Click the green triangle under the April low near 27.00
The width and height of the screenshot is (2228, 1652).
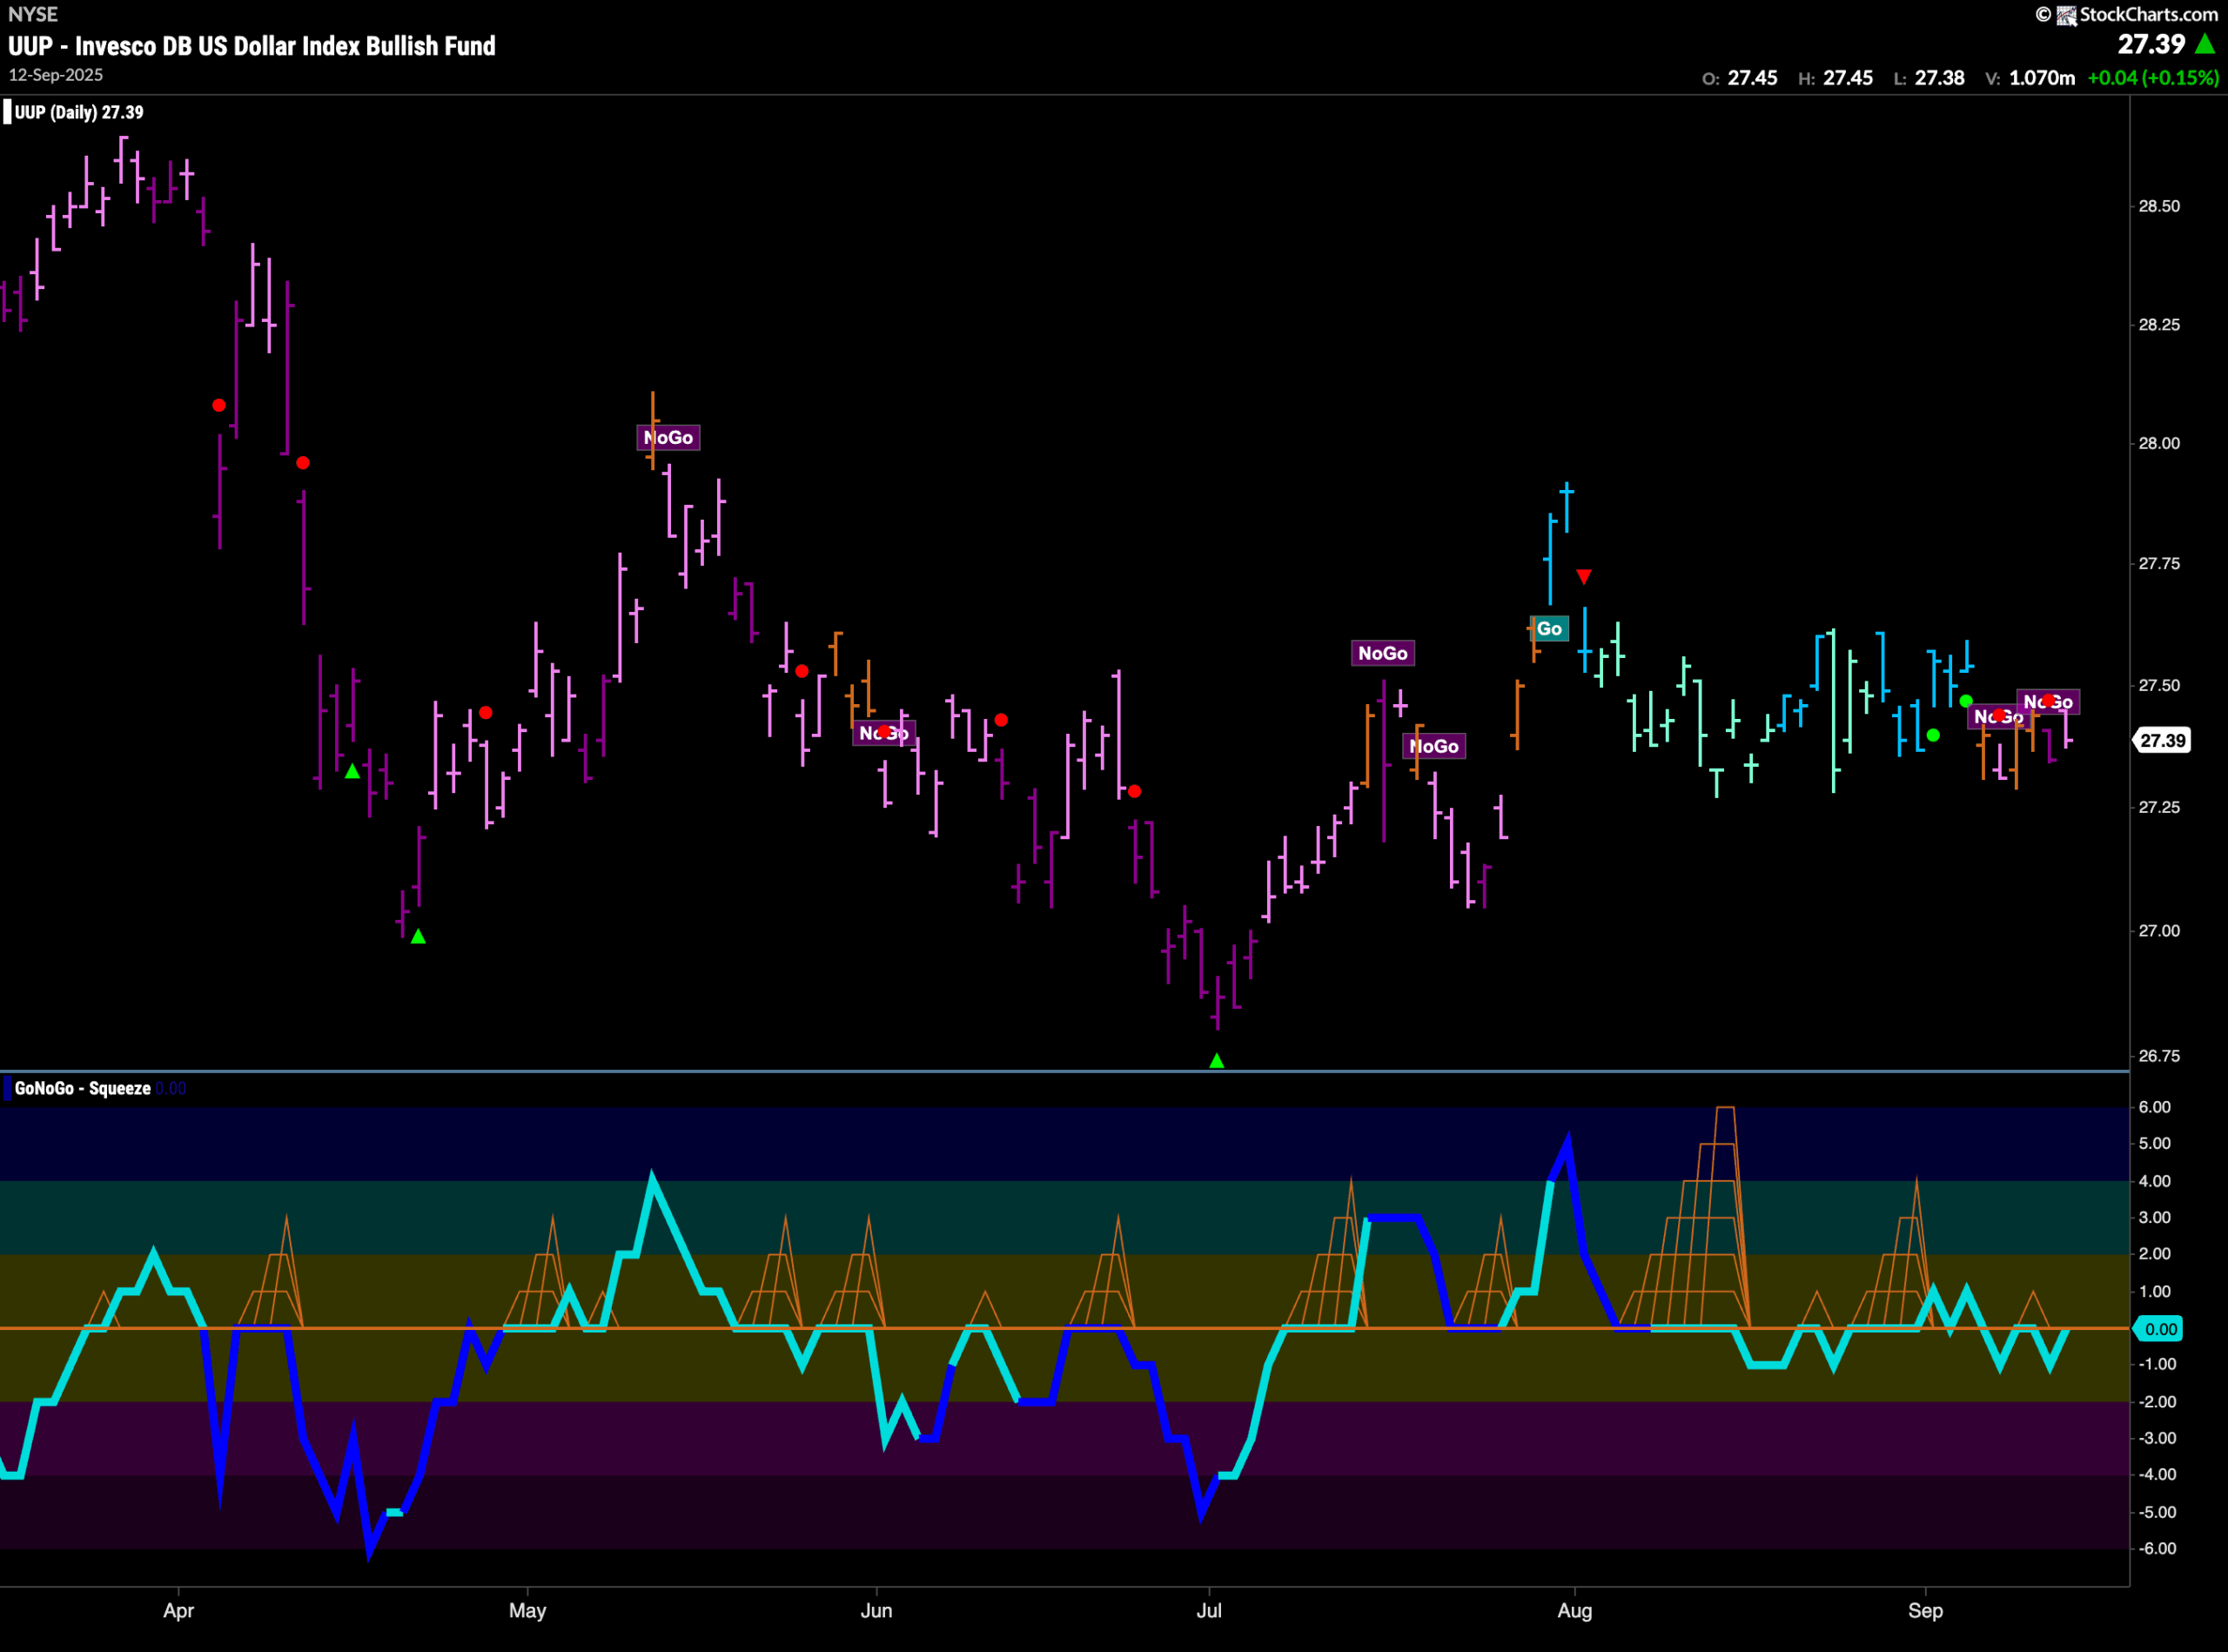418,936
